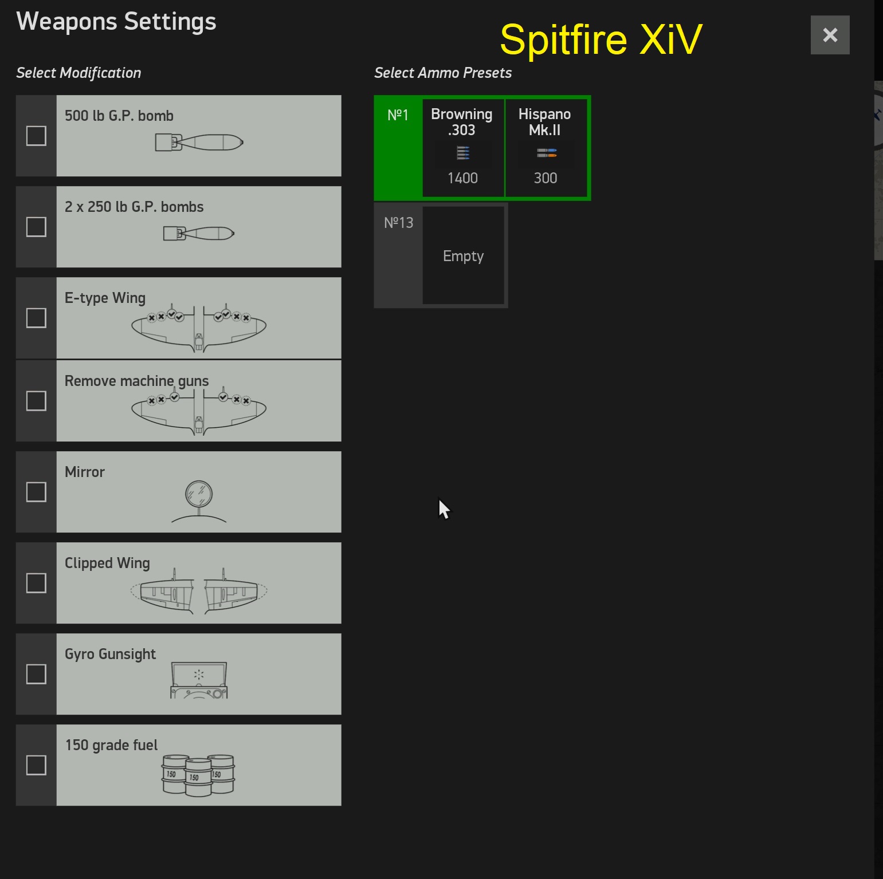Tick the 2 x 250 lb bombs checkbox
The height and width of the screenshot is (879, 883).
pos(36,227)
